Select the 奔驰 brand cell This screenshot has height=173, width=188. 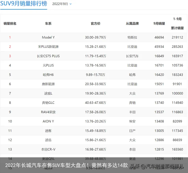coord(132,103)
